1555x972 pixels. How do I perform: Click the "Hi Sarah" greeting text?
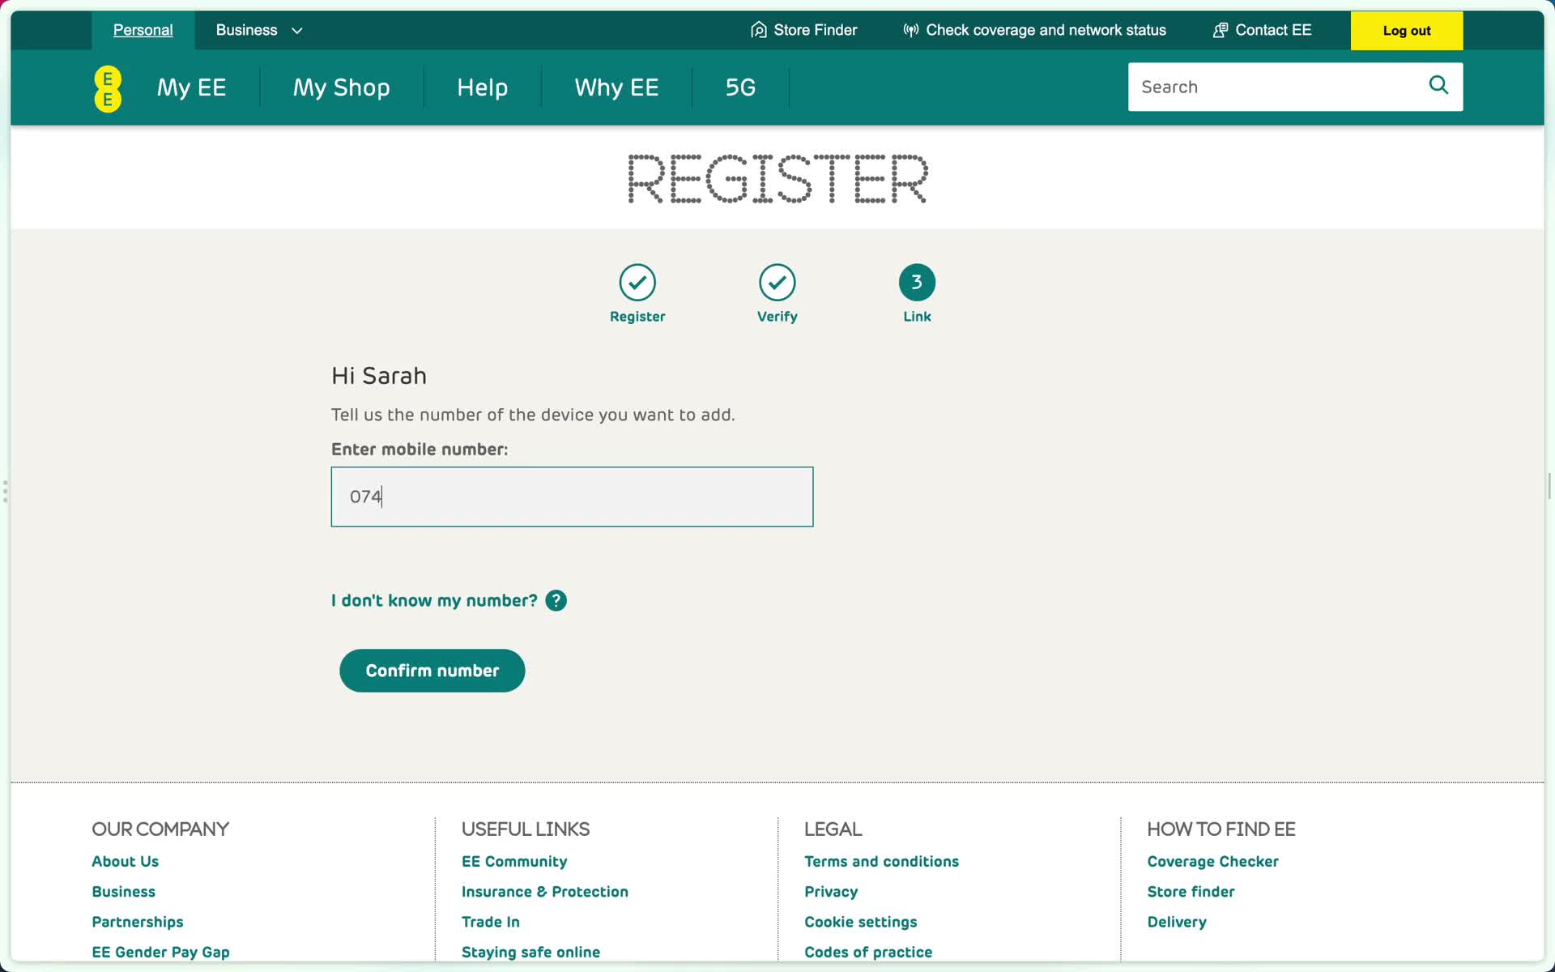pyautogui.click(x=379, y=376)
